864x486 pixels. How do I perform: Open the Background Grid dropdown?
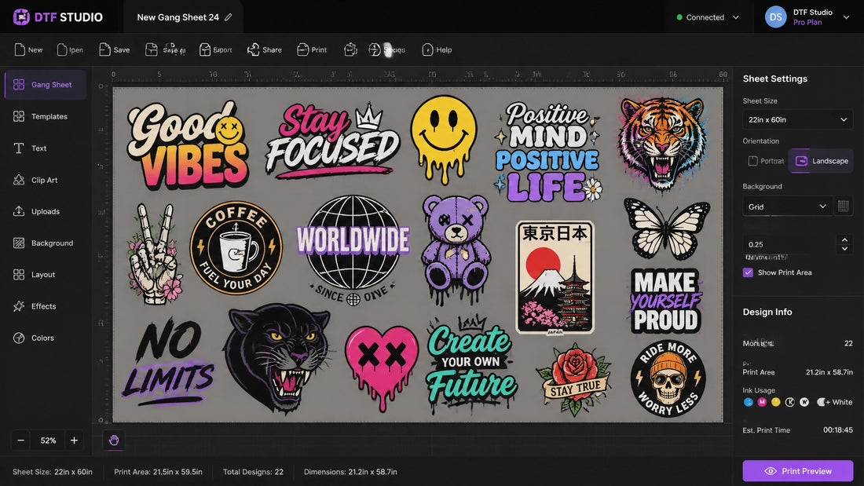tap(787, 206)
